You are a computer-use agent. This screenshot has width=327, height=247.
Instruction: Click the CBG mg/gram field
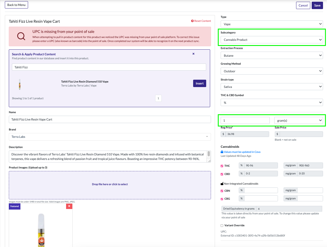(310, 199)
